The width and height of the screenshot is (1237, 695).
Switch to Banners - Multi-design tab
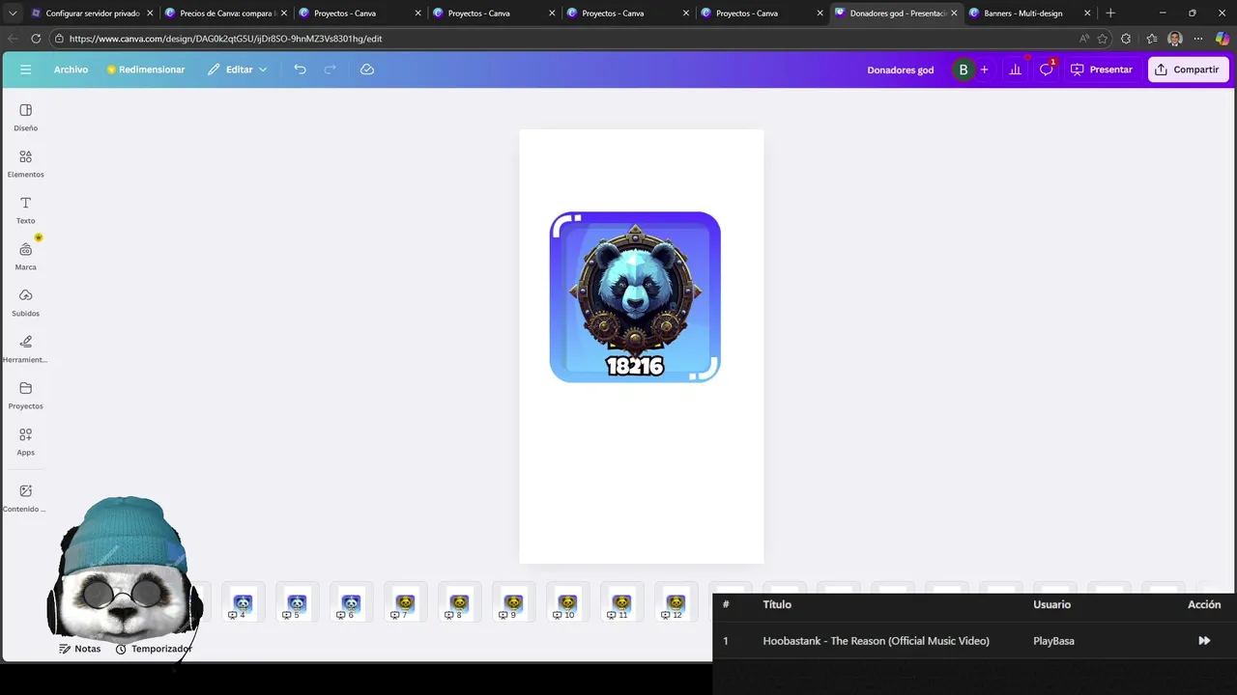[x=1030, y=14]
